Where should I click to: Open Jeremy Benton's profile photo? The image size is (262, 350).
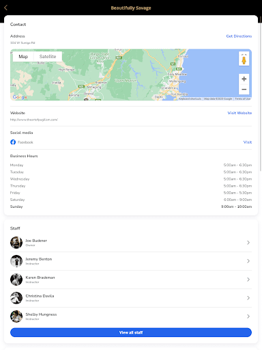tap(16, 261)
